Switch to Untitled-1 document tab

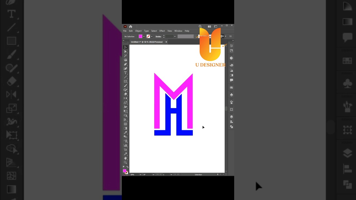tap(147, 42)
